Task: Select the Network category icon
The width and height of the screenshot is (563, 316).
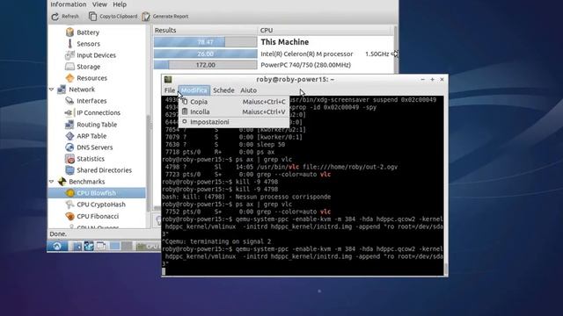Action: (x=62, y=90)
